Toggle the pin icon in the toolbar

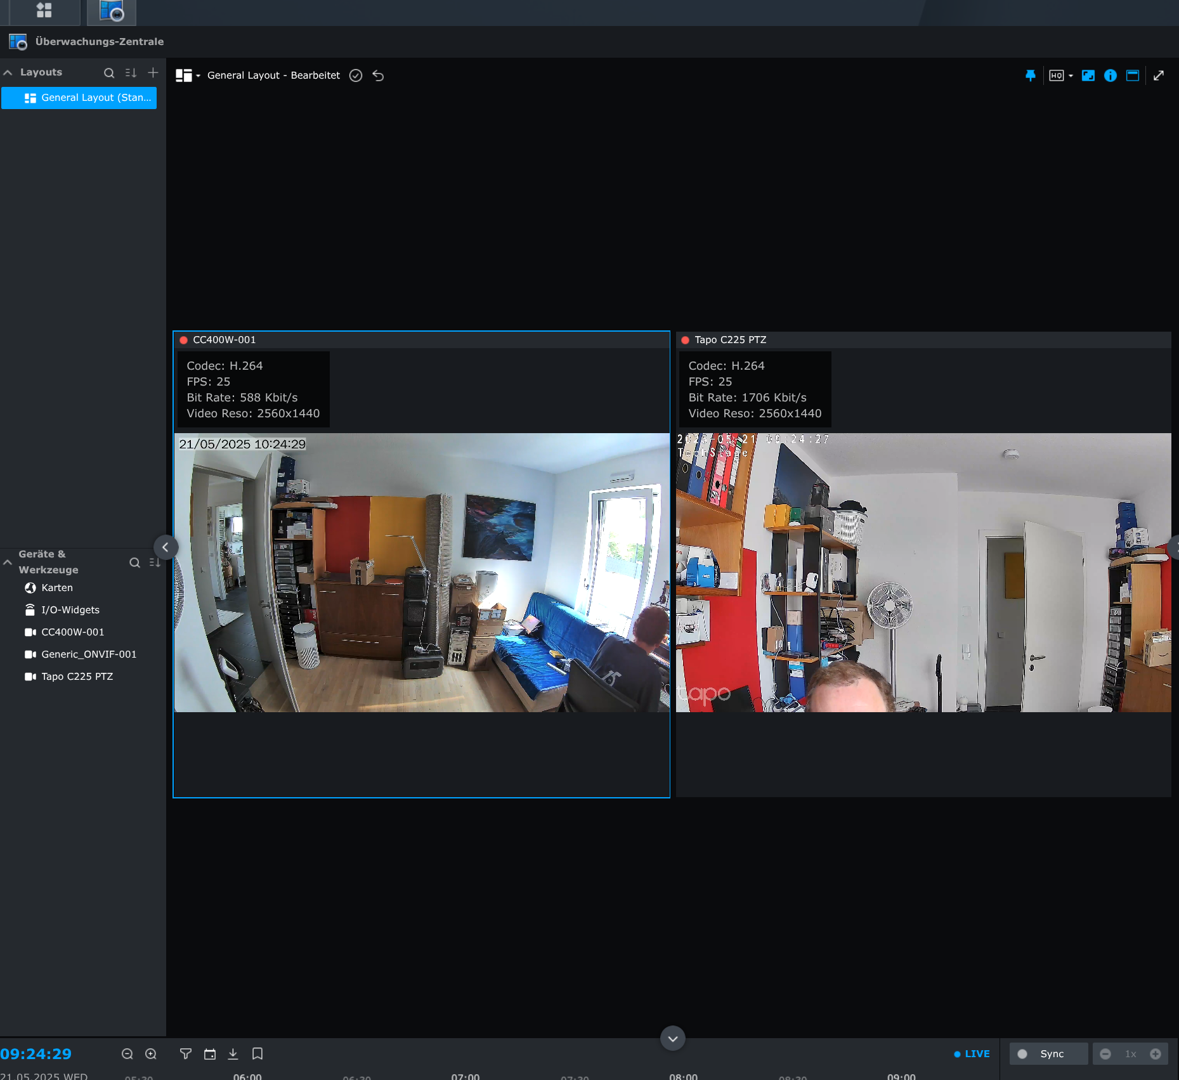pyautogui.click(x=1031, y=75)
